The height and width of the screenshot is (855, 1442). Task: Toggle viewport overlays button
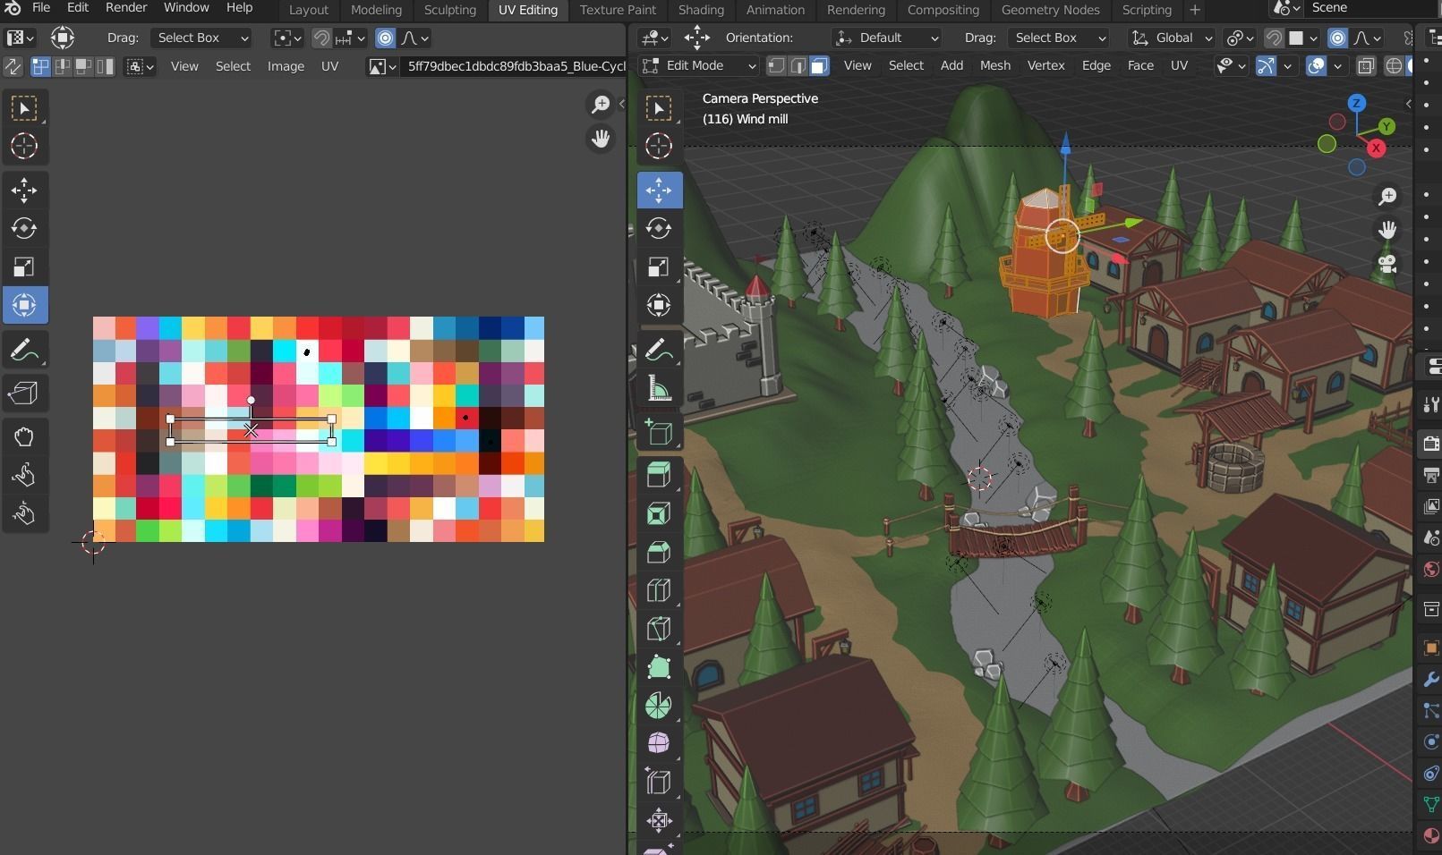(1316, 66)
